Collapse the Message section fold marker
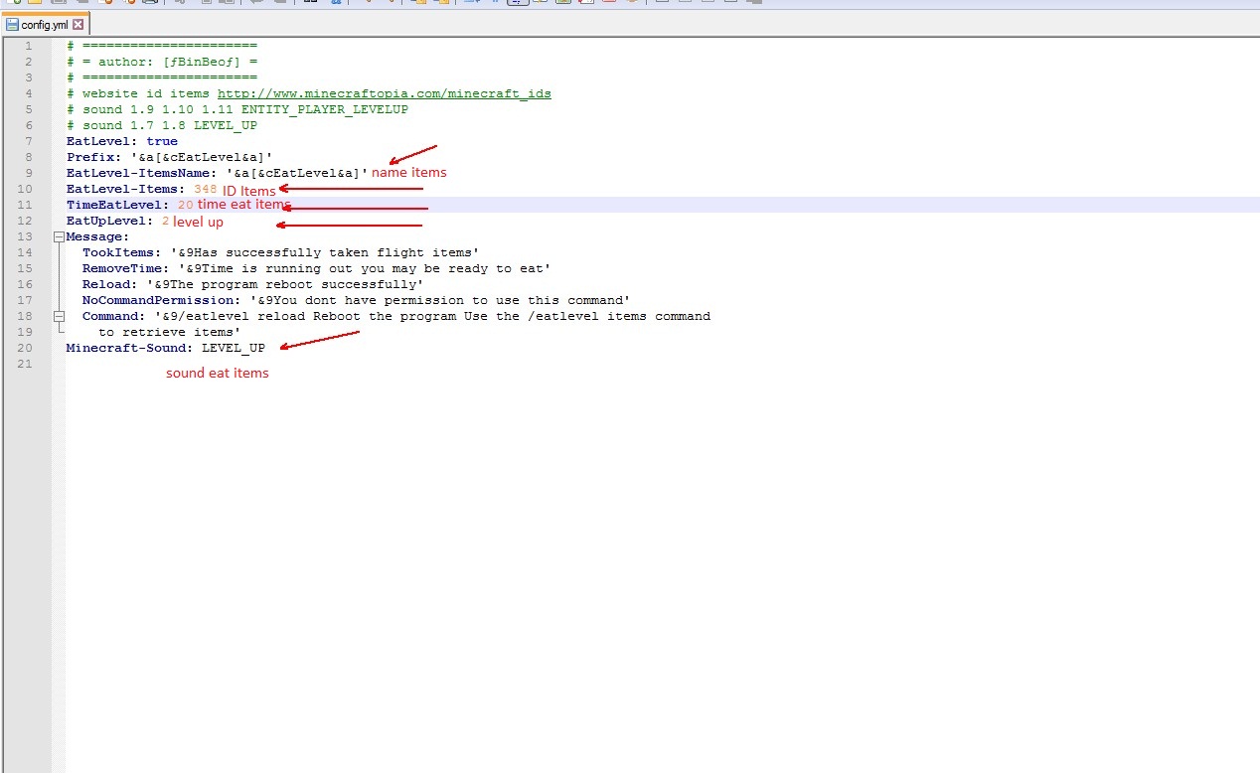 coord(59,236)
